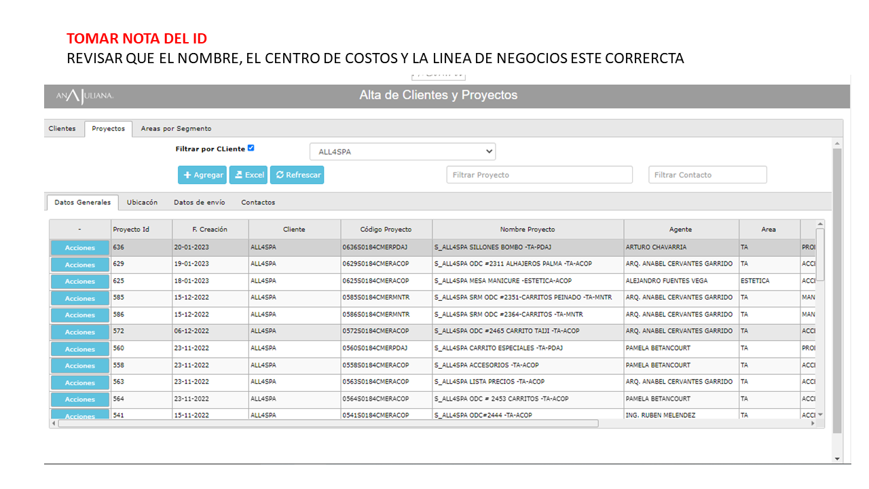The image size is (869, 489).
Task: Switch to the Contactos sub-tab
Action: tap(258, 202)
